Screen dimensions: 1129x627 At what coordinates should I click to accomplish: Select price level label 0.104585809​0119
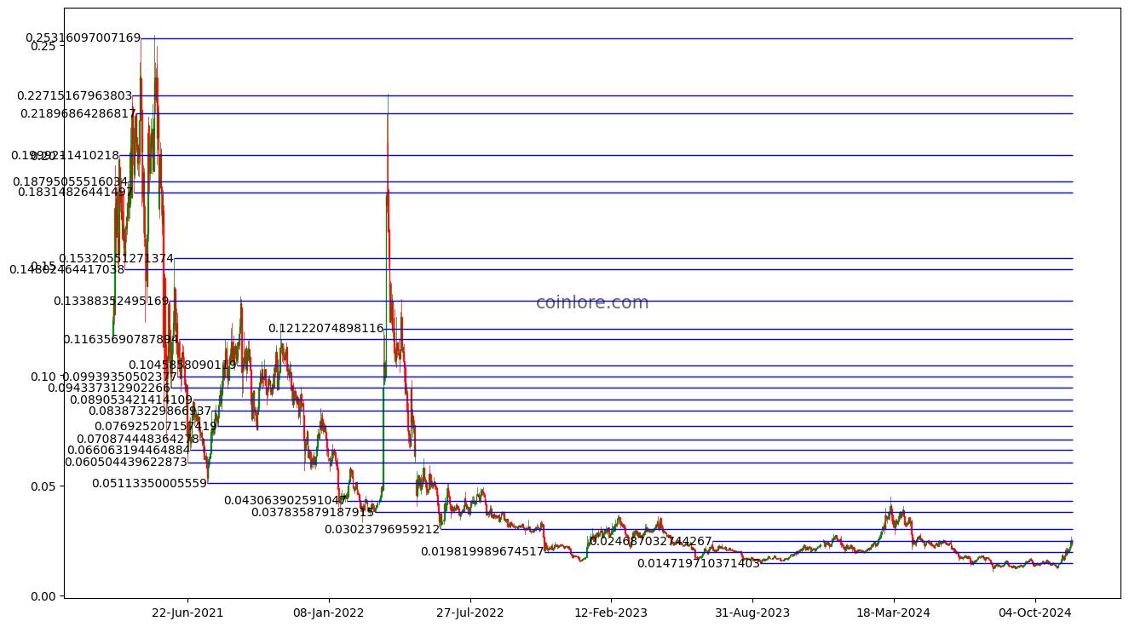tap(182, 365)
